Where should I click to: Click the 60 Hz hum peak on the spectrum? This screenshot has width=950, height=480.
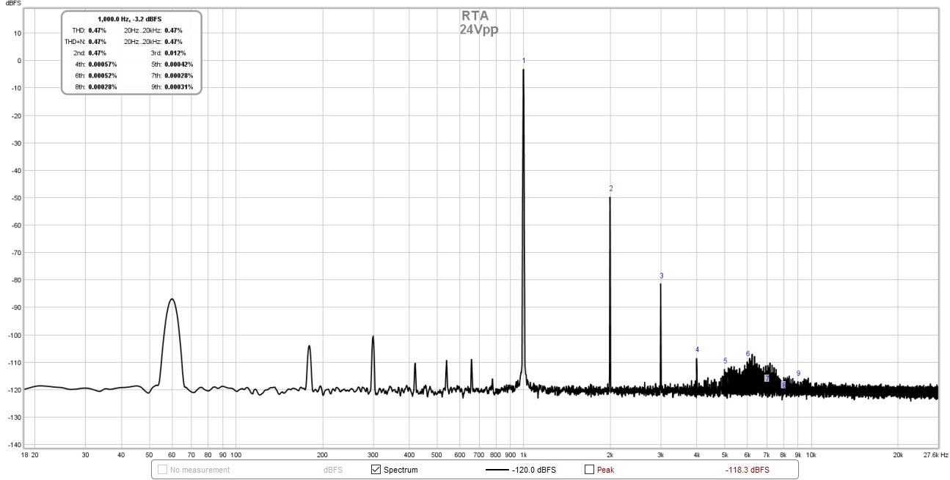pyautogui.click(x=172, y=300)
